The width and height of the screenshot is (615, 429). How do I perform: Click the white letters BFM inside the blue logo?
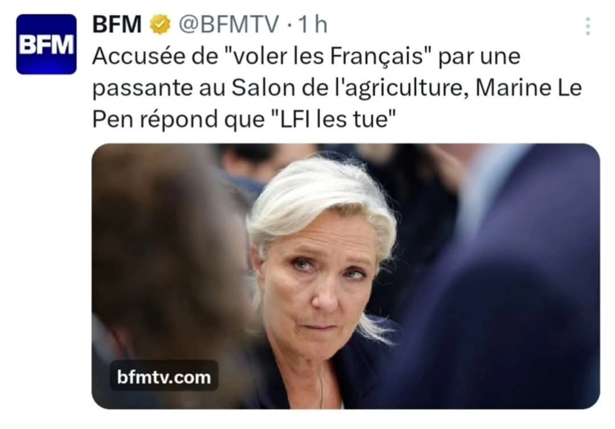46,44
